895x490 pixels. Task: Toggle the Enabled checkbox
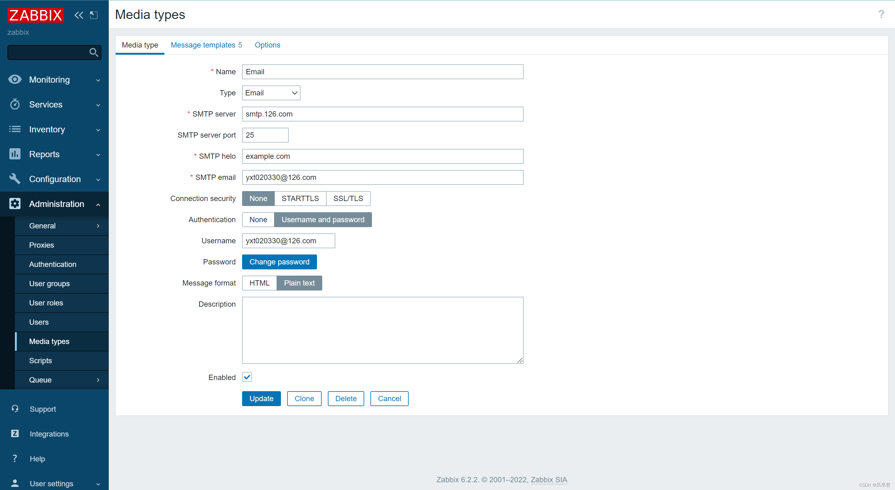[x=246, y=377]
